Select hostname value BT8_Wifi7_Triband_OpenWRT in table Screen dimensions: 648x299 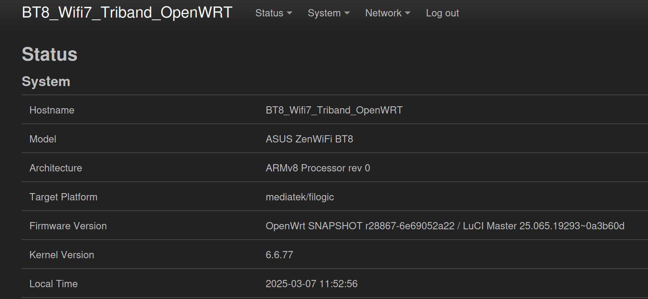pyautogui.click(x=334, y=110)
